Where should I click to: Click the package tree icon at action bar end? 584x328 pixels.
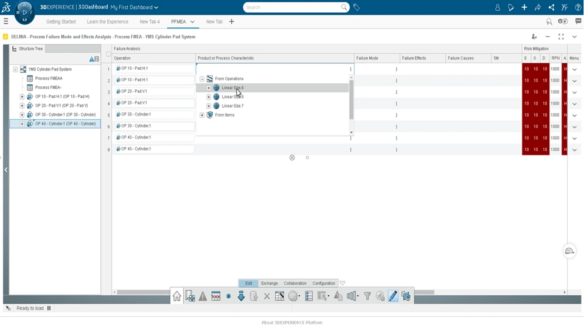click(x=406, y=296)
